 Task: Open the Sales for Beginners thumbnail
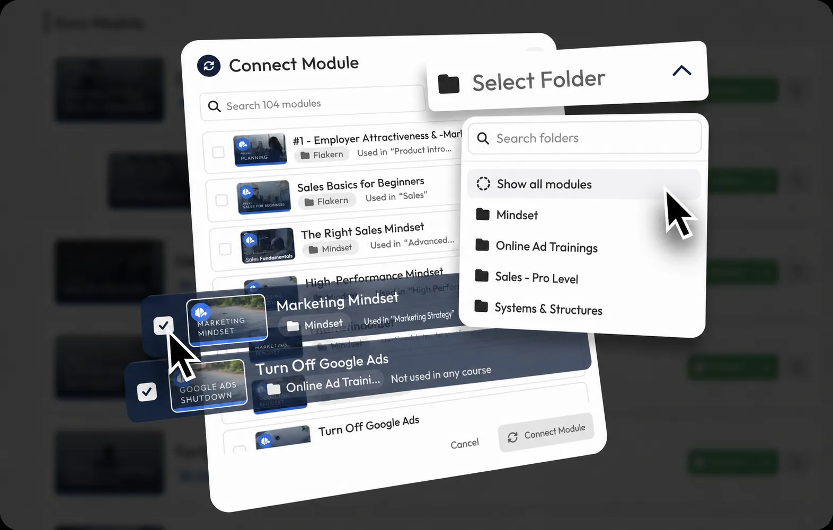[x=264, y=197]
